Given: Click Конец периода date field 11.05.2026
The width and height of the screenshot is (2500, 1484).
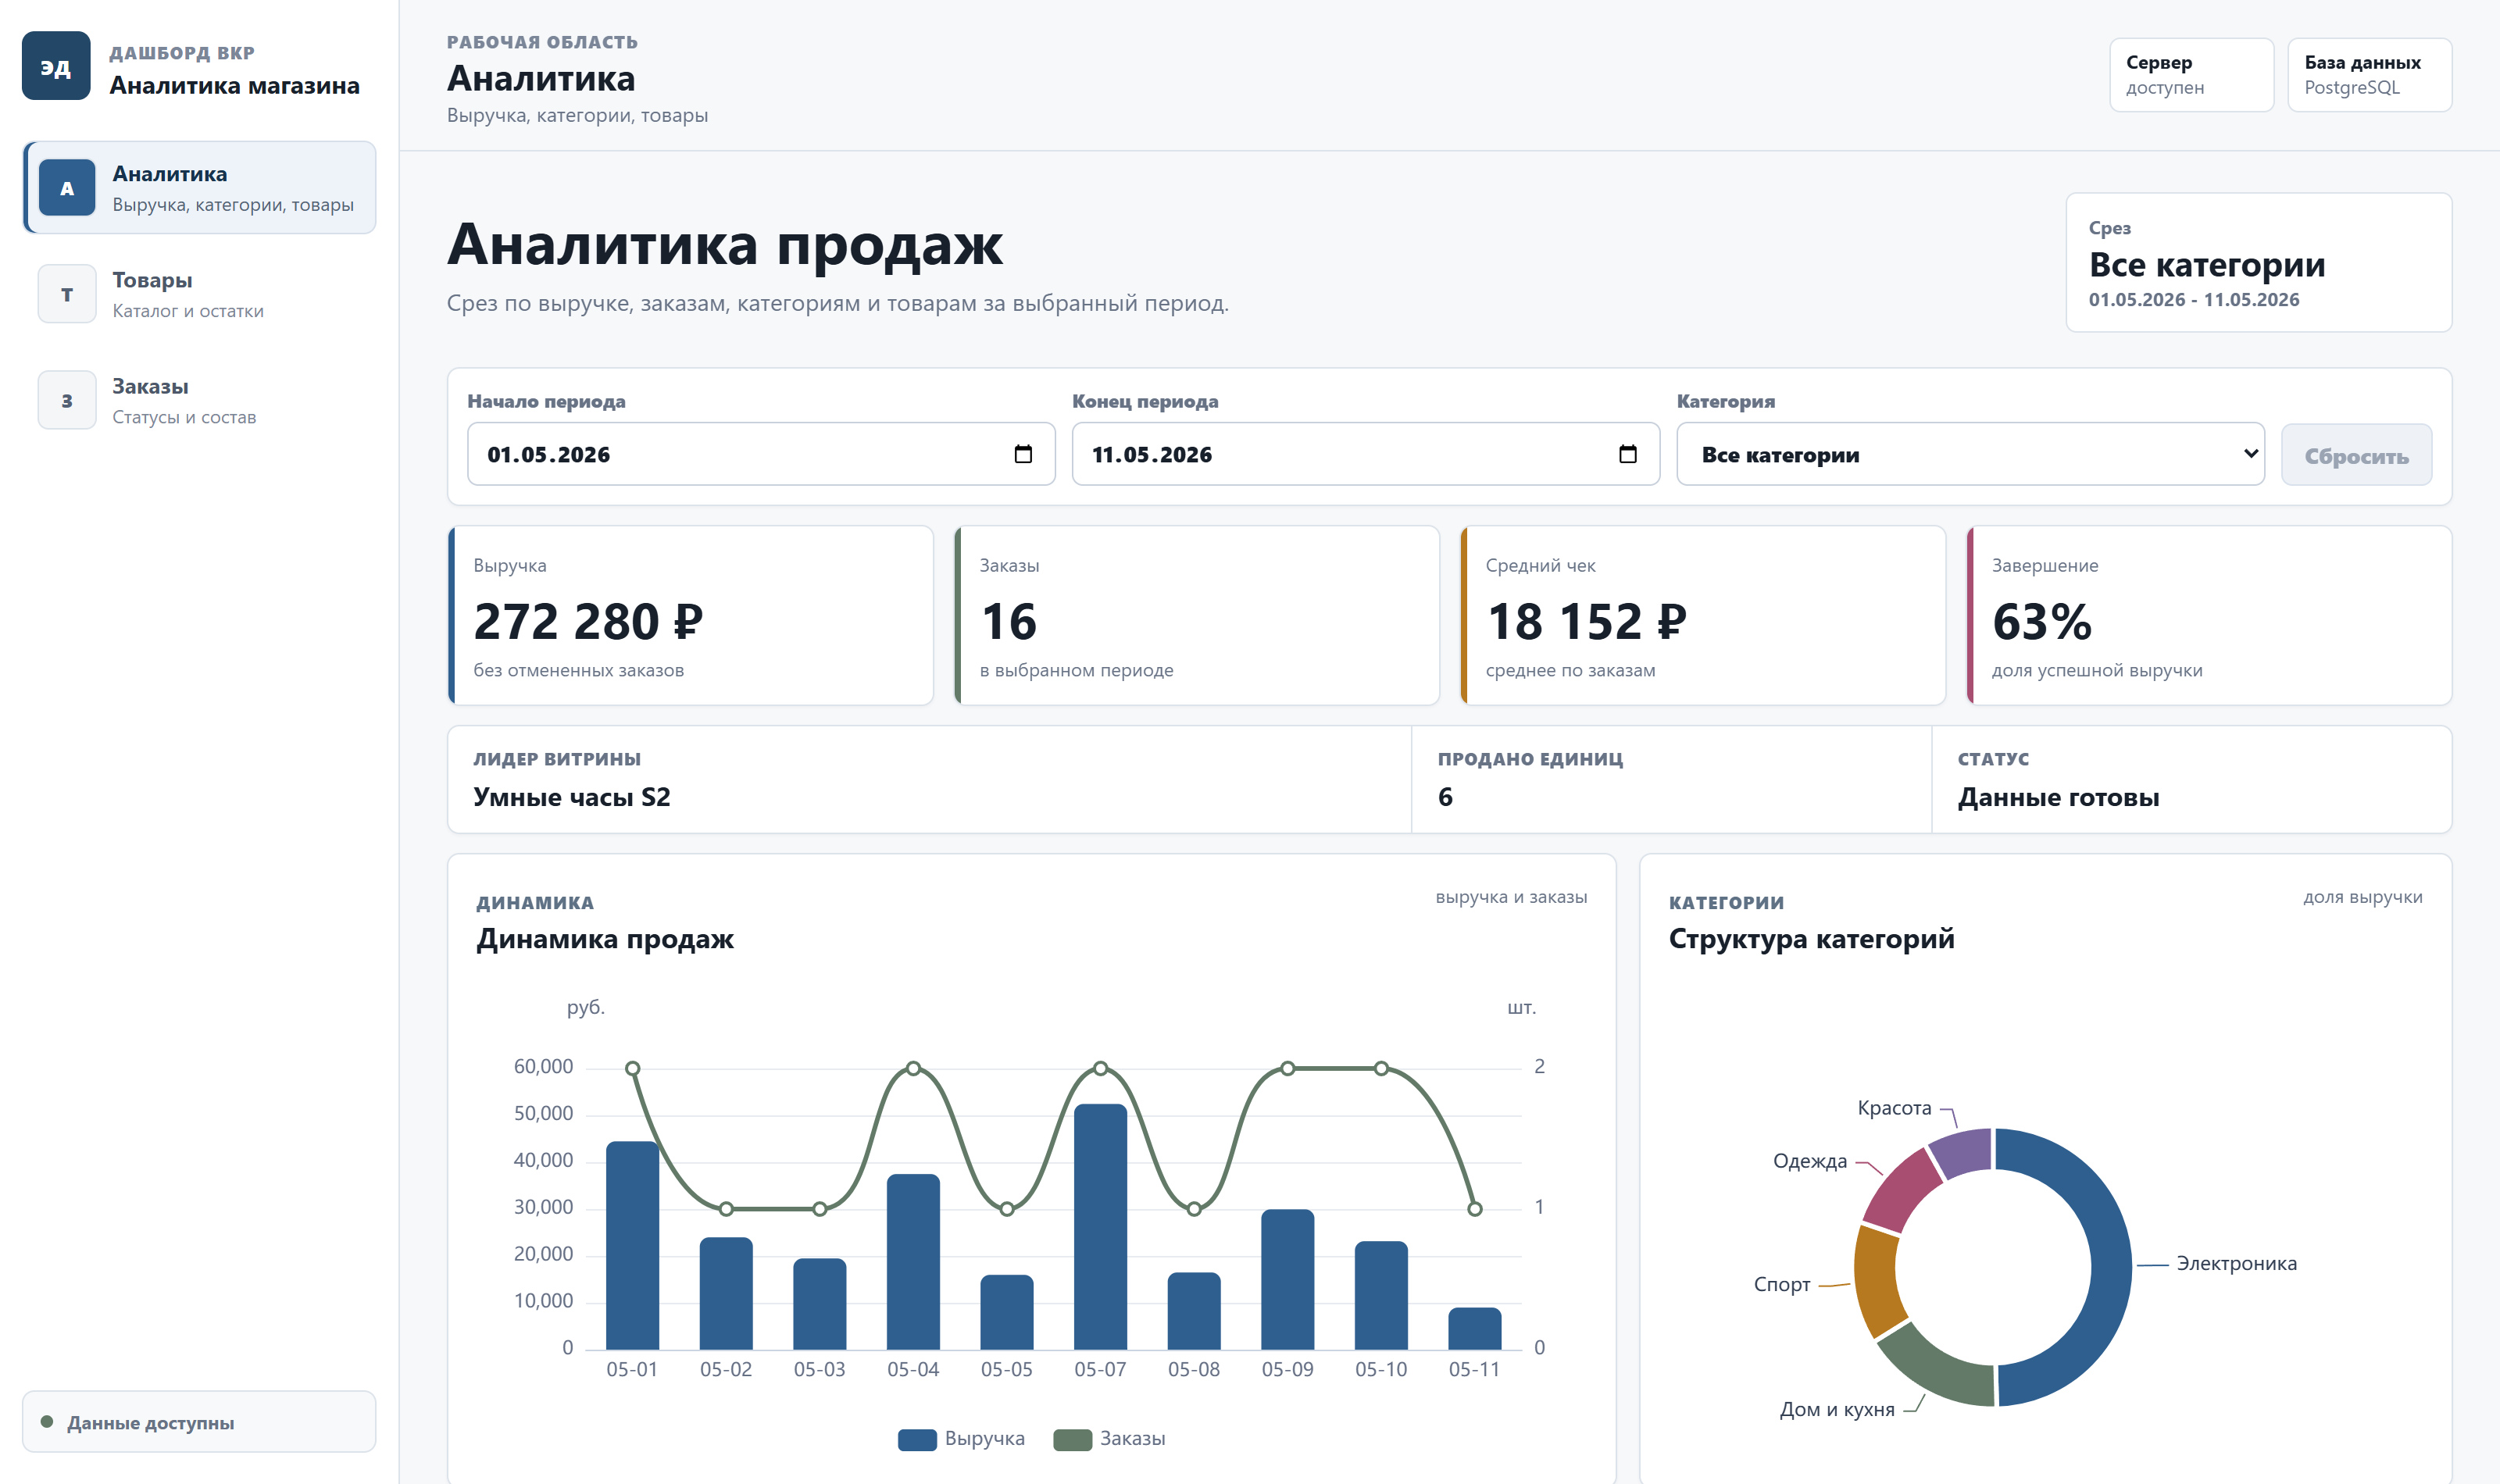Looking at the screenshot, I should [1365, 454].
